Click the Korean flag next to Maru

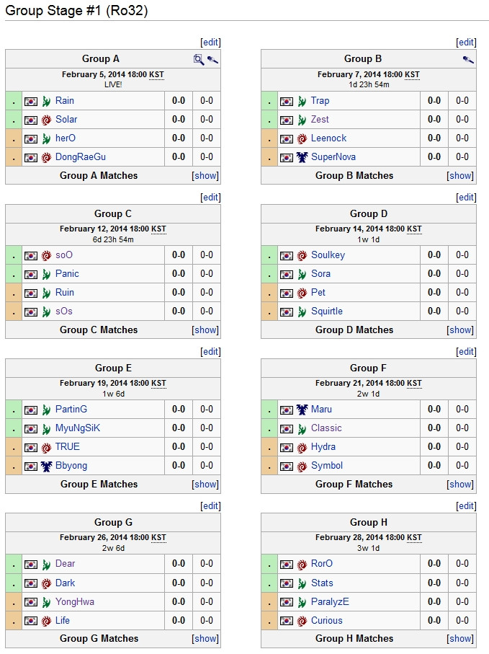point(287,410)
